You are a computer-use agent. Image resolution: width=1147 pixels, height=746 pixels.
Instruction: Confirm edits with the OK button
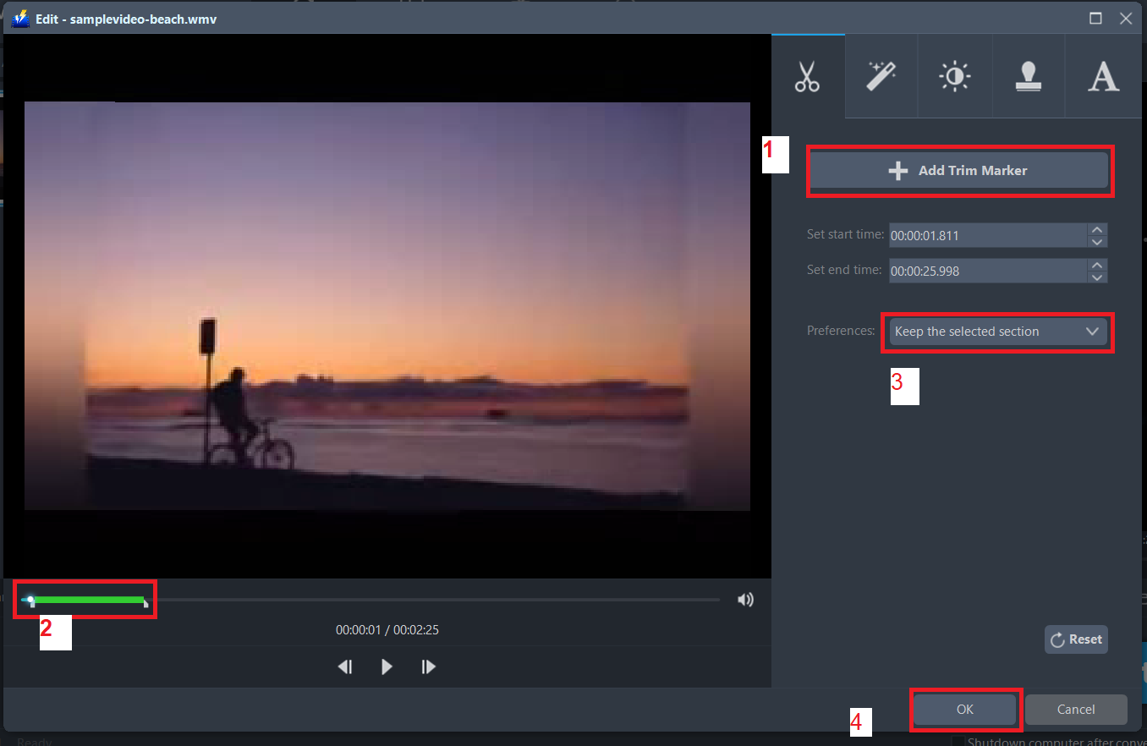[x=964, y=710]
